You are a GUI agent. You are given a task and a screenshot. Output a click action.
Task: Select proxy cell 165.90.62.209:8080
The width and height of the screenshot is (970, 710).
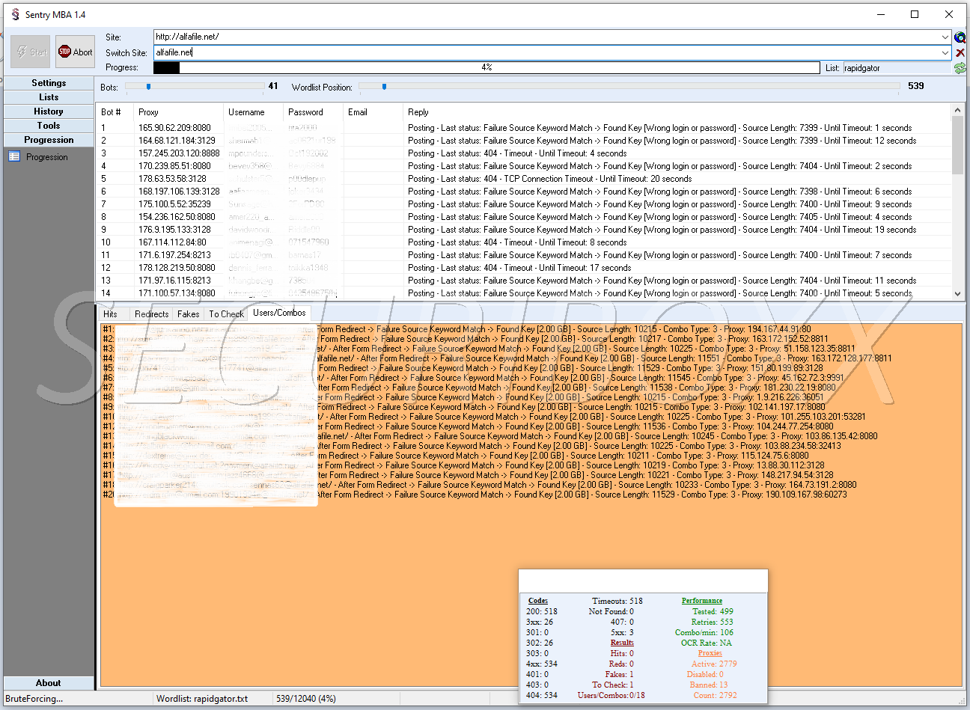point(174,128)
